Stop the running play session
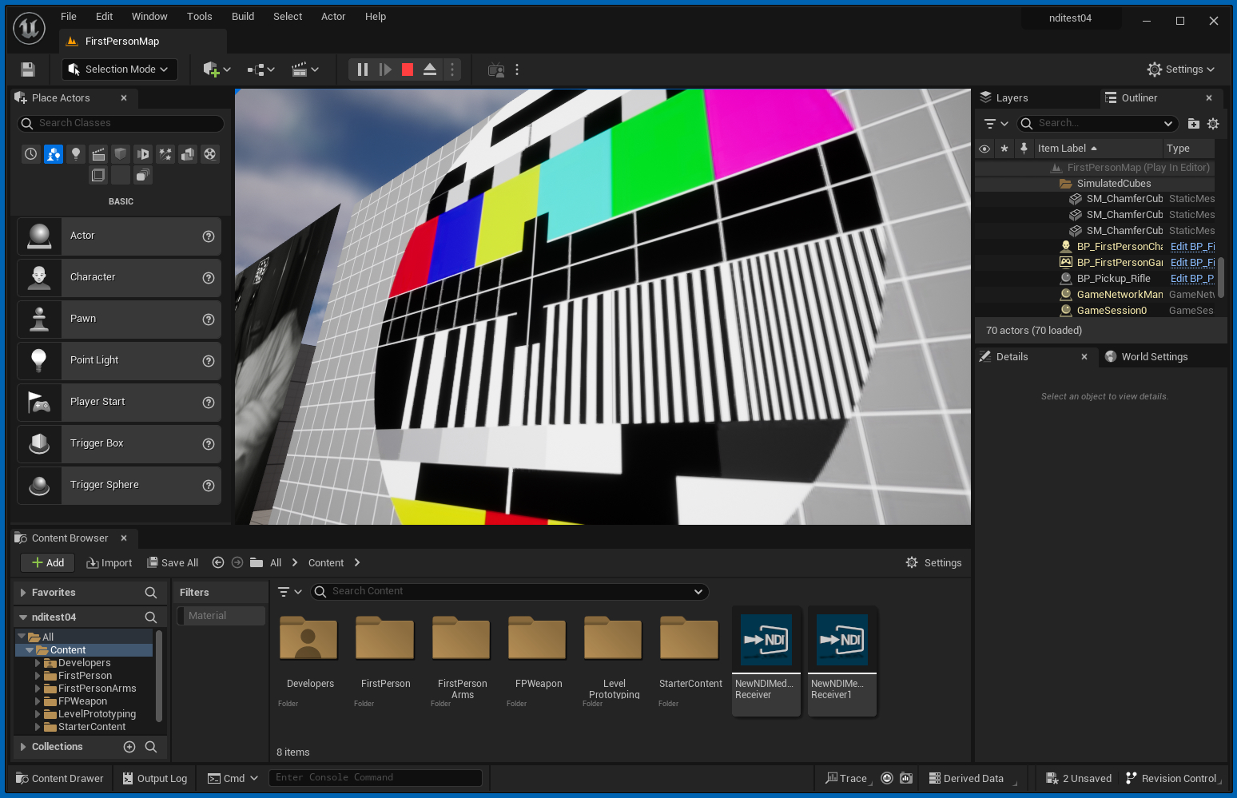Screen dimensions: 1237x798 click(408, 69)
